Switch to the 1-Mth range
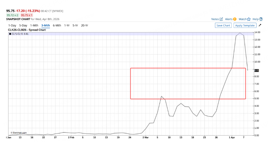This screenshot has height=142, width=268. tap(34, 25)
